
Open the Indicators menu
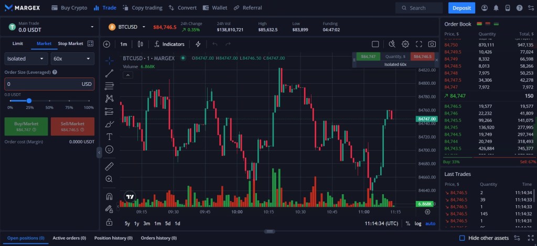click(x=169, y=44)
